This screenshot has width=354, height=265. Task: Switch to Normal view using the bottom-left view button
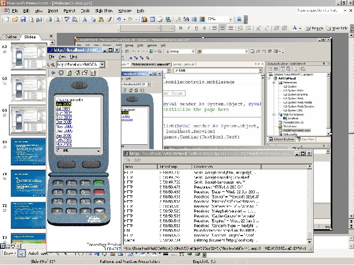pyautogui.click(x=2, y=246)
